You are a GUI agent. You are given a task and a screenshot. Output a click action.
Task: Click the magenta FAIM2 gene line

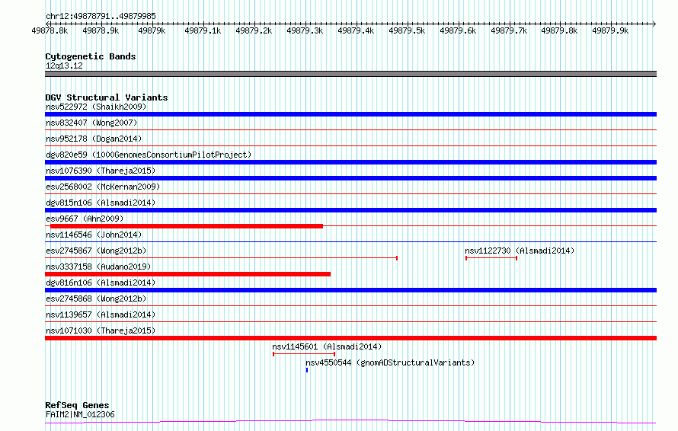tap(350, 422)
